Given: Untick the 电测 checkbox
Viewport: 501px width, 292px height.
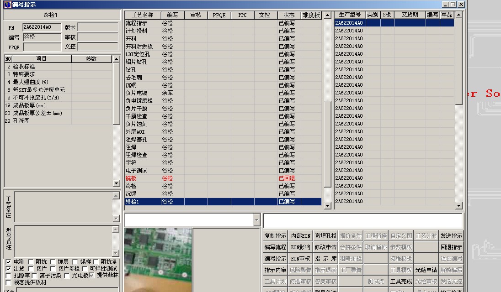Looking at the screenshot, I should [8, 262].
